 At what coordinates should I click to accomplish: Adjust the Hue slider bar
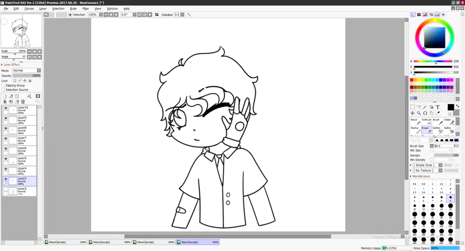pyautogui.click(x=433, y=61)
